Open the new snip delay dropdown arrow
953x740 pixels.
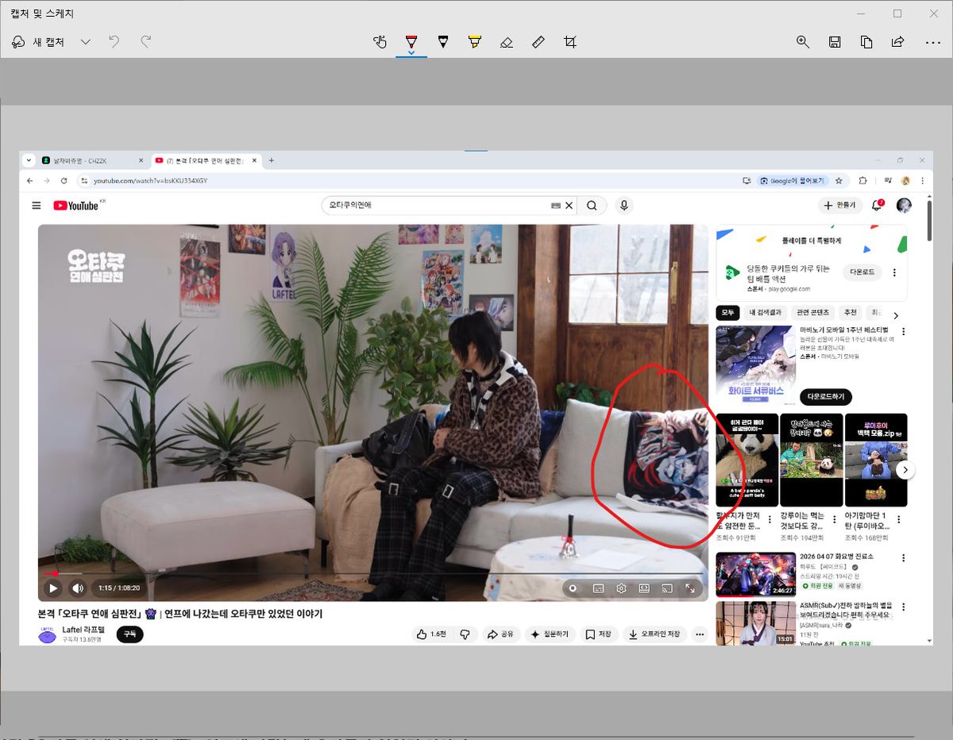(86, 42)
